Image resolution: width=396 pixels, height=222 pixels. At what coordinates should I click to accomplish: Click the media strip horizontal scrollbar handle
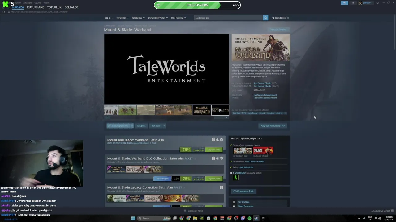218,117
